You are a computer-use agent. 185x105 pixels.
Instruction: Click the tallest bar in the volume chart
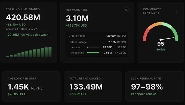50,52
